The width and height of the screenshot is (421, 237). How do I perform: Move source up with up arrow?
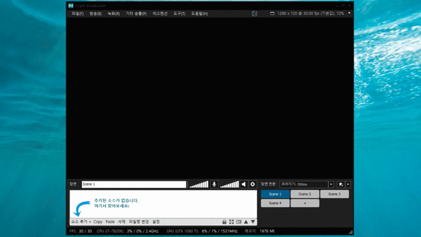(246, 222)
